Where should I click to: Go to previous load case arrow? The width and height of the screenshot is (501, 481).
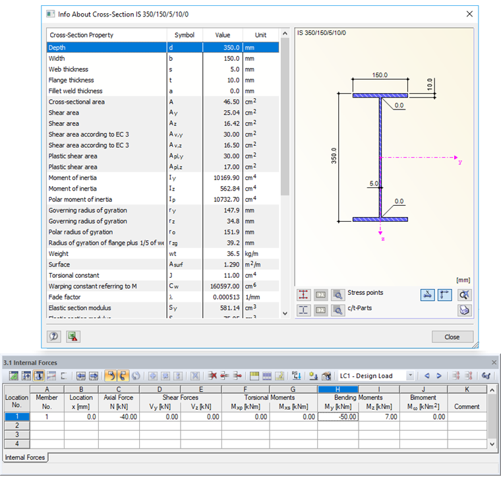(x=427, y=376)
